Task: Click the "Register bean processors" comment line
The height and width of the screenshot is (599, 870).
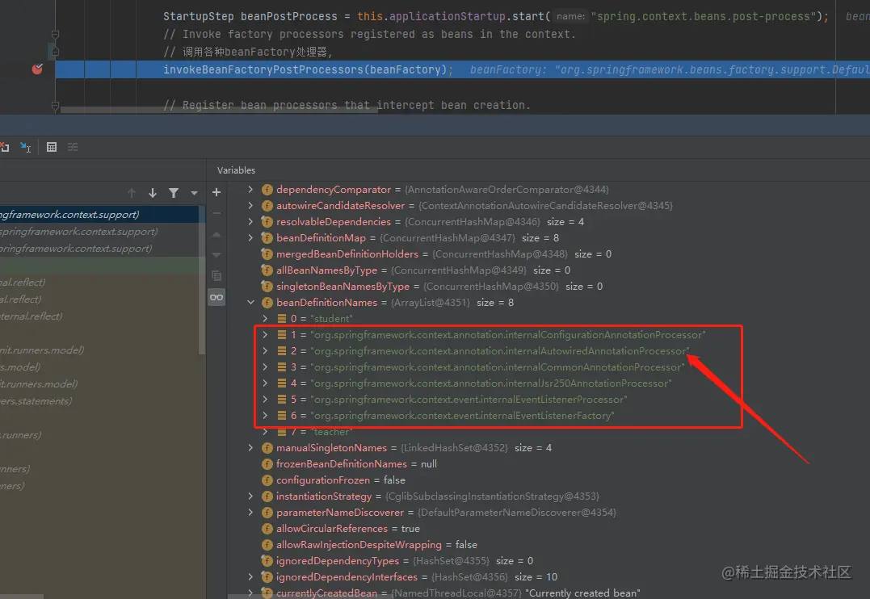Action: [347, 106]
